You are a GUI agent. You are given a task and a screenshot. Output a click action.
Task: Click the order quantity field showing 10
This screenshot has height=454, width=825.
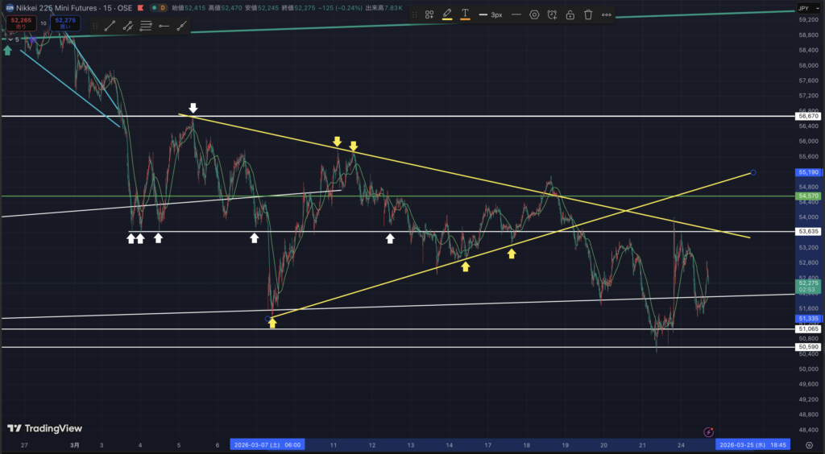pos(44,23)
